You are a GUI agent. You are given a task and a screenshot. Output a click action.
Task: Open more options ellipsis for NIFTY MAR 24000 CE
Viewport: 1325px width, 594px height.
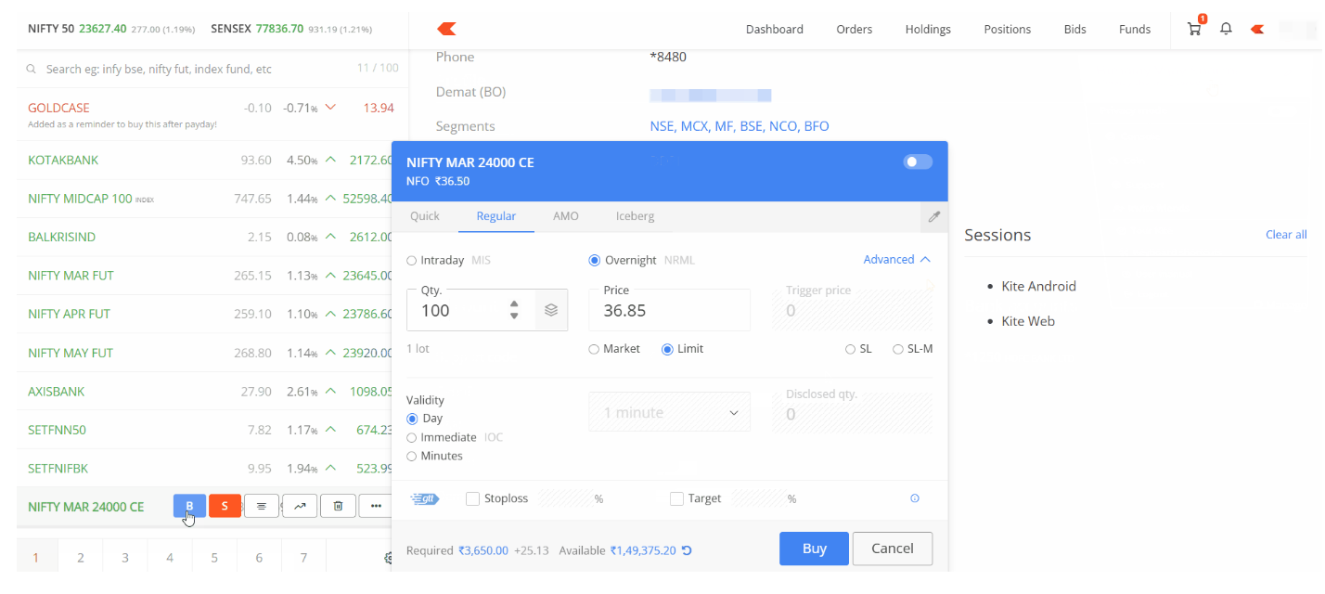(x=375, y=506)
